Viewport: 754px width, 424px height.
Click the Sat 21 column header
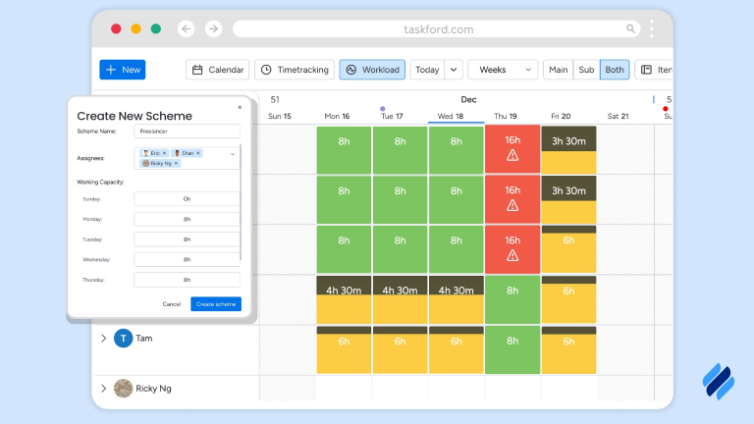click(x=618, y=117)
